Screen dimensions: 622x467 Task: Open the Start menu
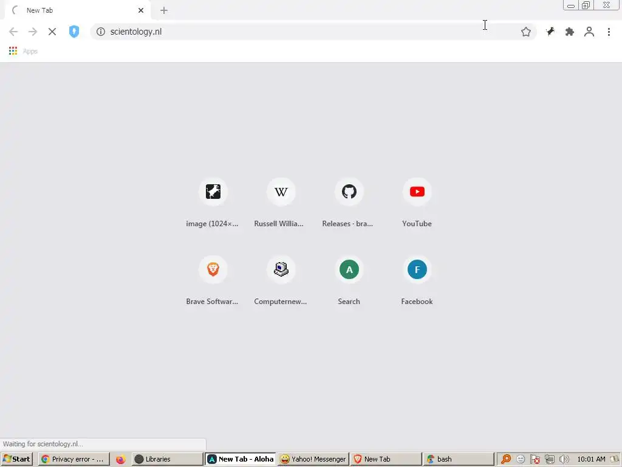click(16, 459)
